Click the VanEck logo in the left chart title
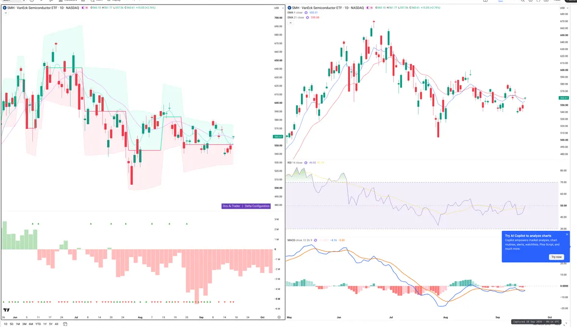Viewport: 577px width, 327px height. (4, 8)
